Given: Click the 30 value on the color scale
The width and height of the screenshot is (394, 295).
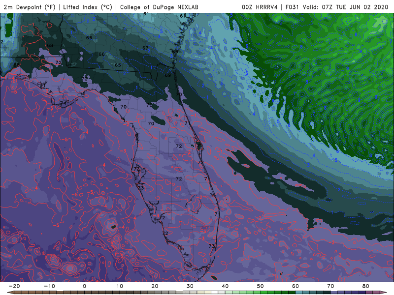Looking at the screenshot, I should (x=190, y=286).
